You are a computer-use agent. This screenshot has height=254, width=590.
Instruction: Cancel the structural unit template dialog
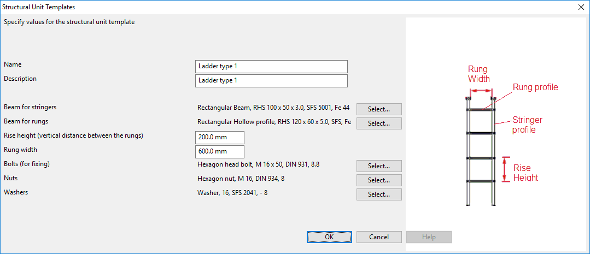click(x=379, y=237)
